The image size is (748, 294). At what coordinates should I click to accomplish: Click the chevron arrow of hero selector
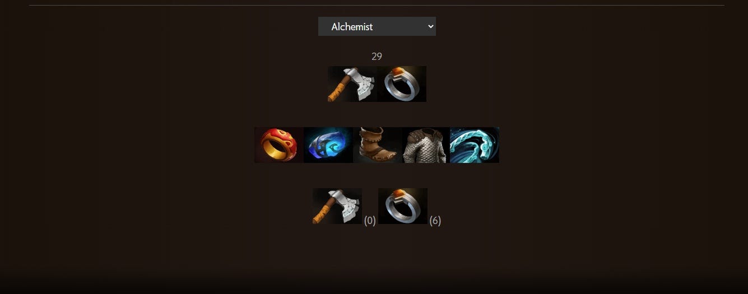[430, 26]
